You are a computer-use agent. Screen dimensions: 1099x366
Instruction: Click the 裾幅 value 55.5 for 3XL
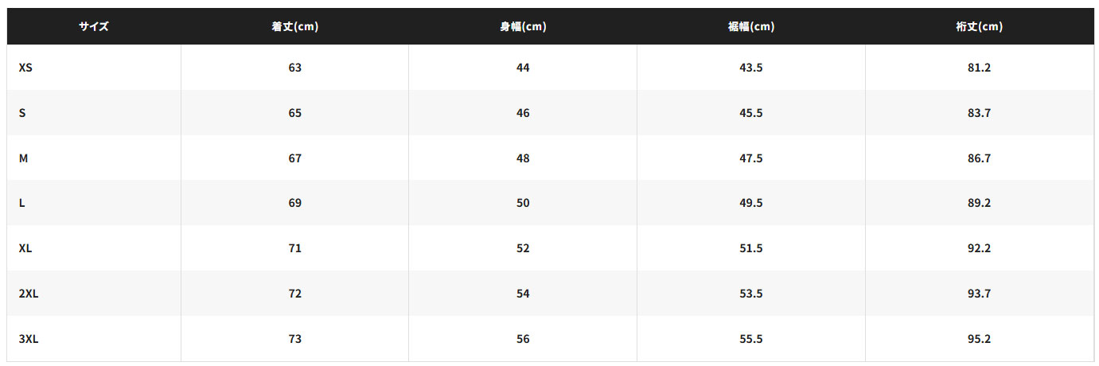tap(750, 339)
